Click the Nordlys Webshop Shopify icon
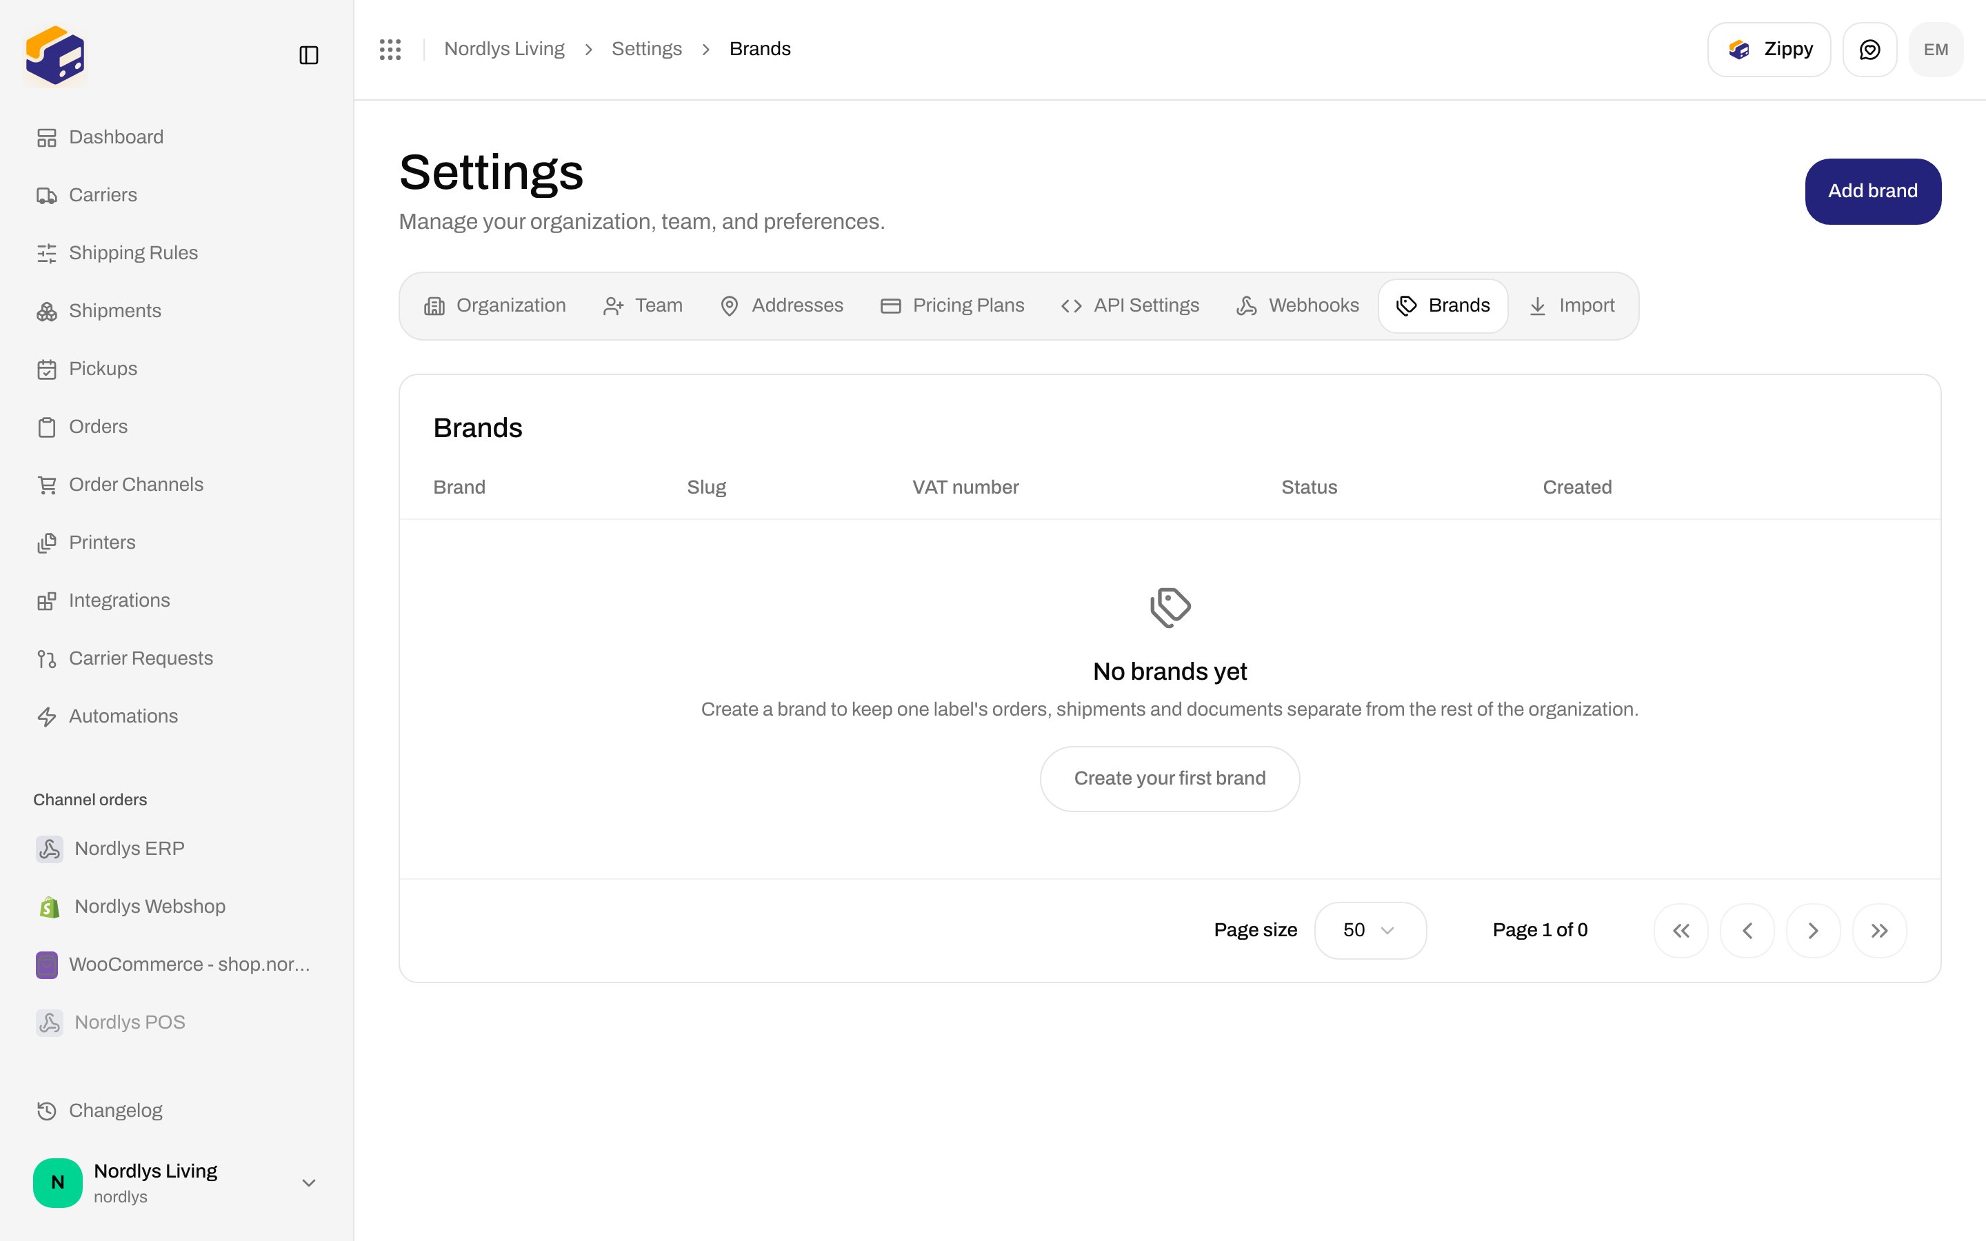1986x1241 pixels. (x=49, y=907)
